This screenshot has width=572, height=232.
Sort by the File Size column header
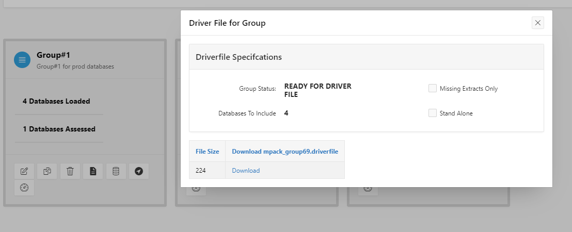207,152
